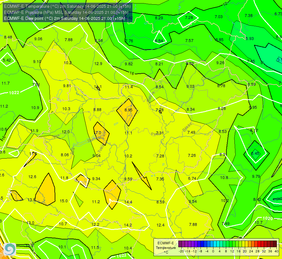This screenshot has height=259, width=282.
Task: Click the 9.06 dew point value
Action: coord(38,39)
